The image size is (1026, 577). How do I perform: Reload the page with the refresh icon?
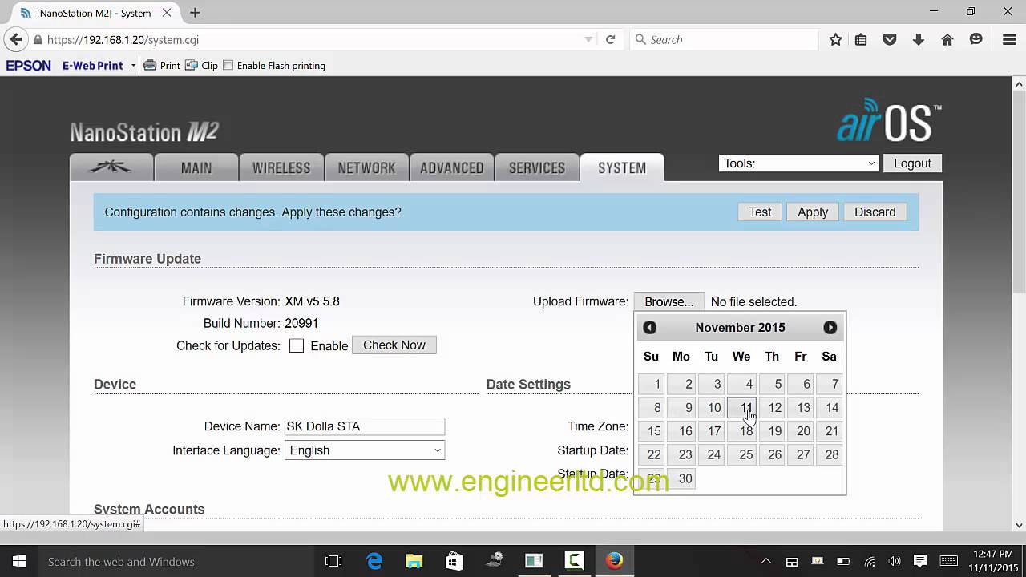[610, 39]
